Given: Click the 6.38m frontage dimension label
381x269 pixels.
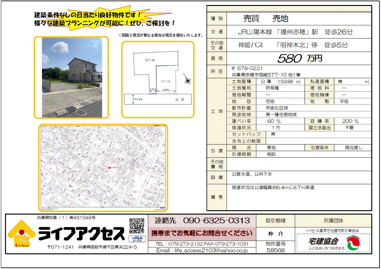Looking at the screenshot, I should (x=165, y=90).
